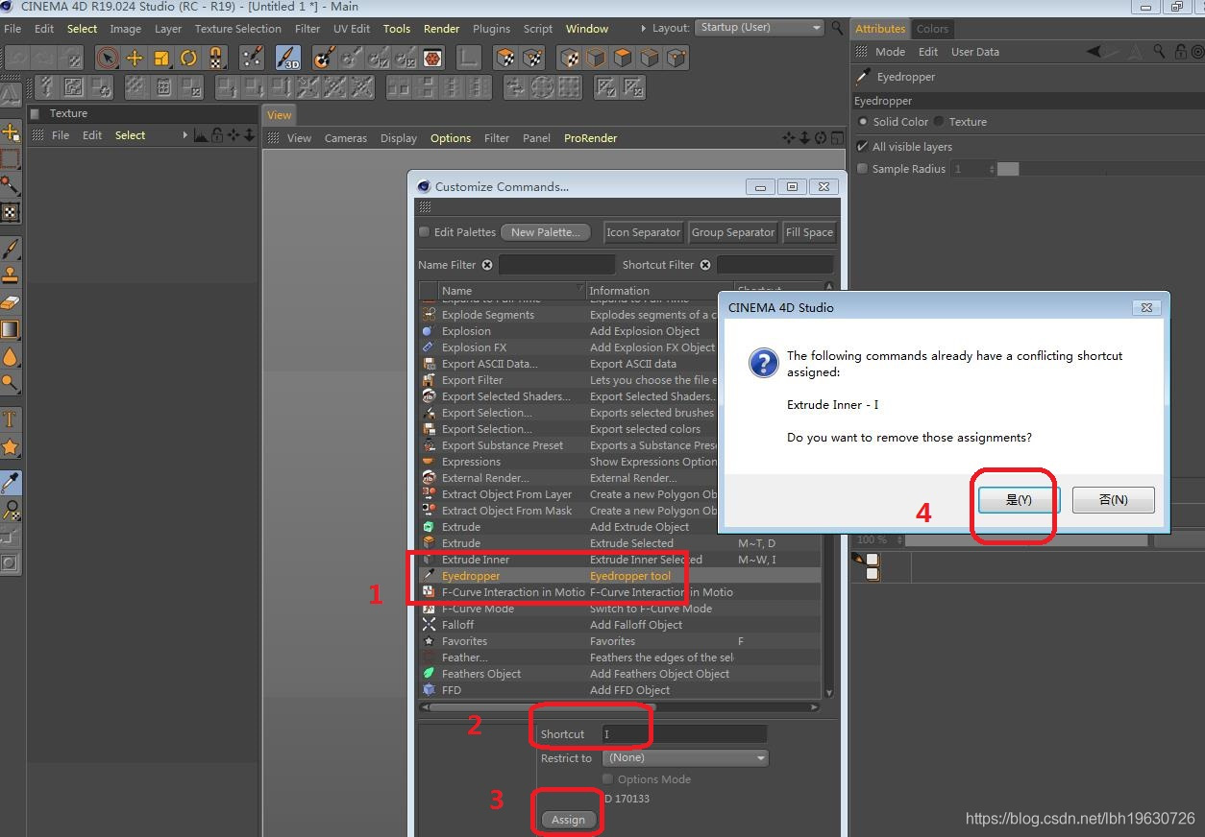Adjust the Sample Radius slider

(1100, 169)
